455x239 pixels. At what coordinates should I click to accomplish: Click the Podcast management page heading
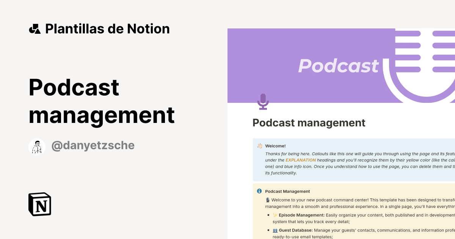point(309,123)
